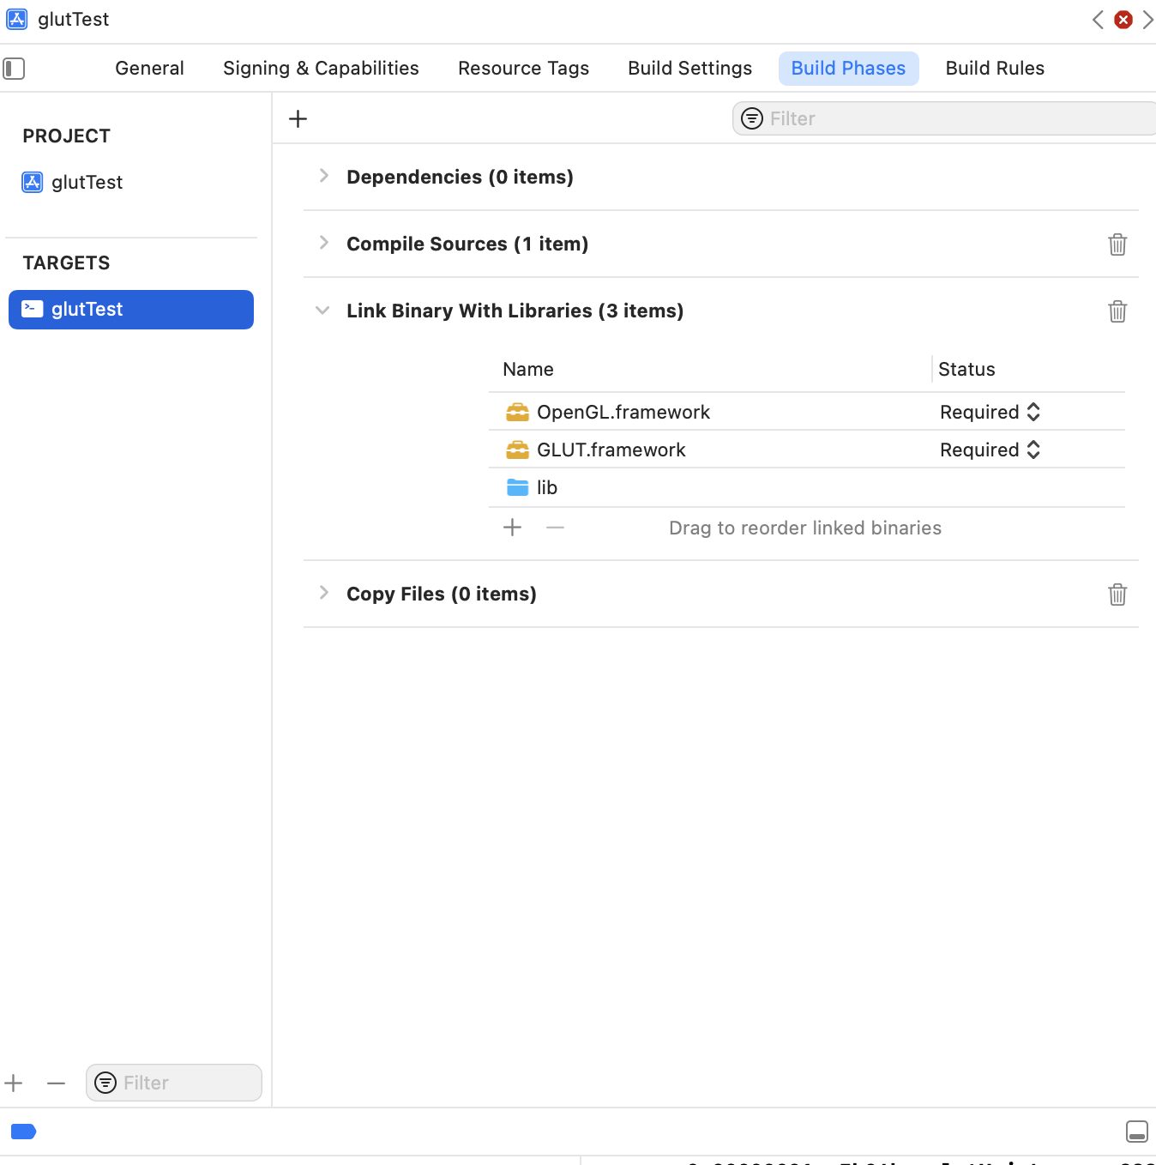1156x1165 pixels.
Task: Click the filter icon in the phases search
Action: point(752,118)
